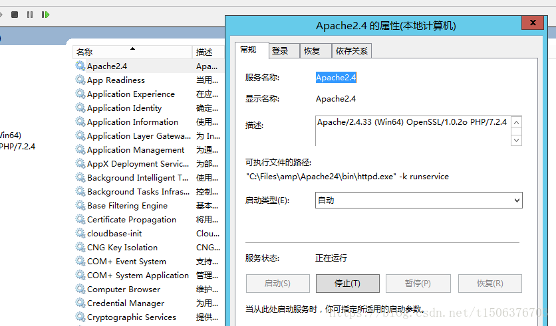The image size is (556, 326).
Task: Select the Certificate Propagation service name
Action: tap(132, 220)
